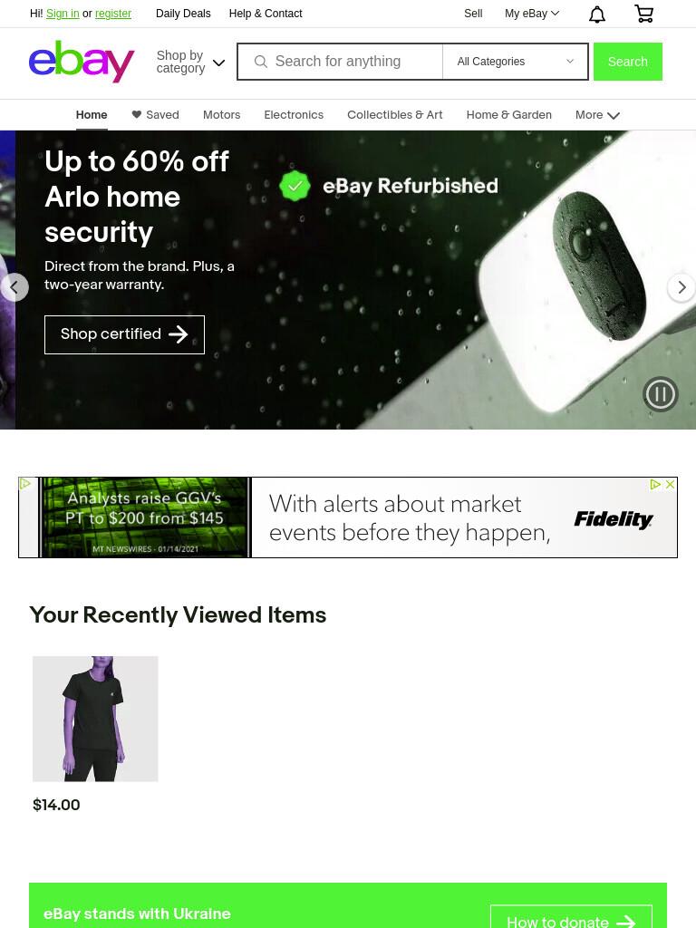Click the eBay logo
The image size is (696, 928).
pos(82,62)
